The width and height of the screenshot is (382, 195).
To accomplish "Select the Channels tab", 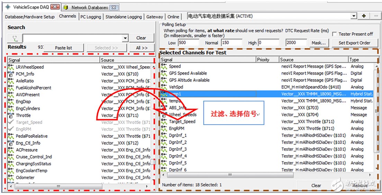I will click(67, 16).
